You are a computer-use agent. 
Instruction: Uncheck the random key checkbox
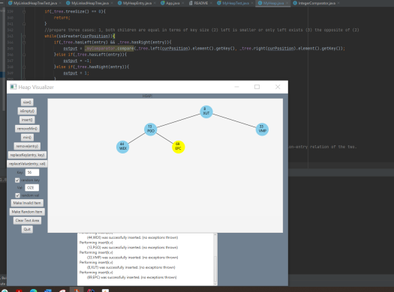tap(17, 180)
